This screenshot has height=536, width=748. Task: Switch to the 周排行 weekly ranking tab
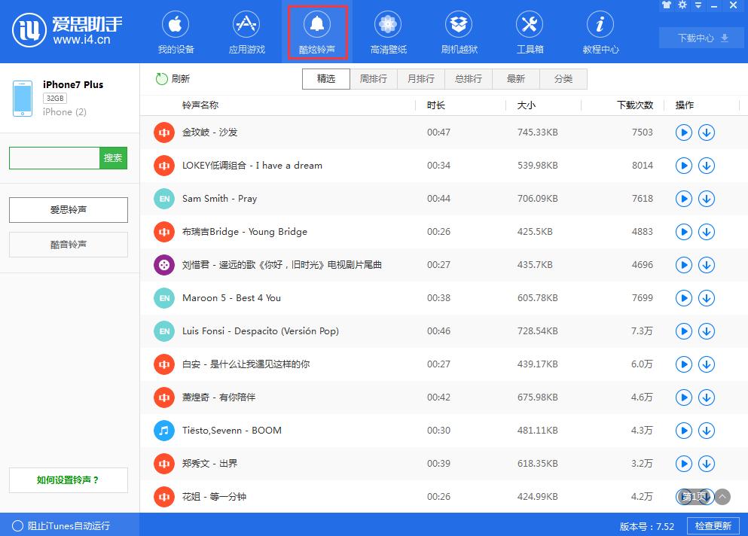[x=374, y=78]
